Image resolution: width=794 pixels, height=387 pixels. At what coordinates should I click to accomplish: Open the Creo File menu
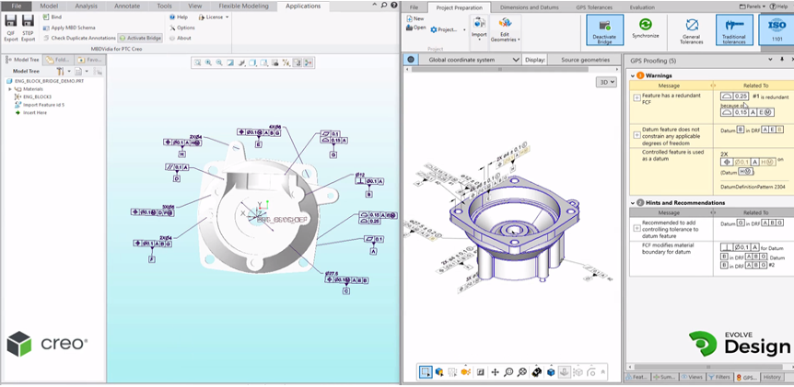coord(17,6)
